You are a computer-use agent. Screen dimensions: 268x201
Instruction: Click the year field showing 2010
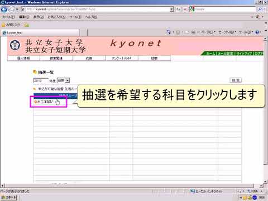[x=41, y=80]
